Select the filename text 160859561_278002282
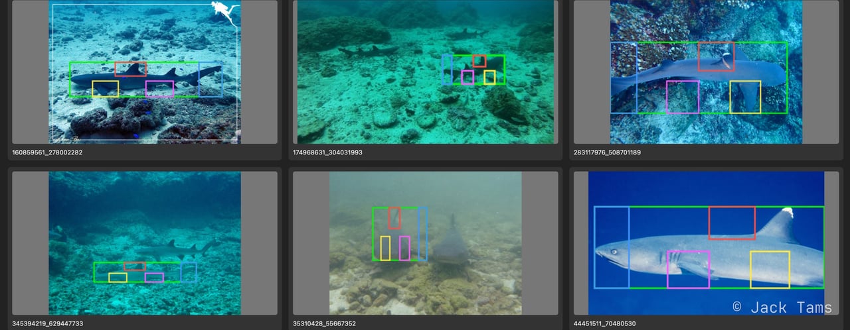 click(47, 152)
